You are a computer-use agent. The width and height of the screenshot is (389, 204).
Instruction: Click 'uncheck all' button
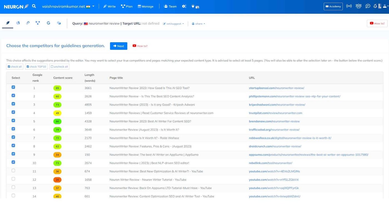59,67
